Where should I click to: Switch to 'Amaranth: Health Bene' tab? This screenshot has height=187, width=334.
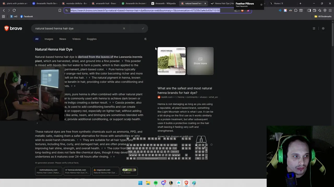[45, 3]
